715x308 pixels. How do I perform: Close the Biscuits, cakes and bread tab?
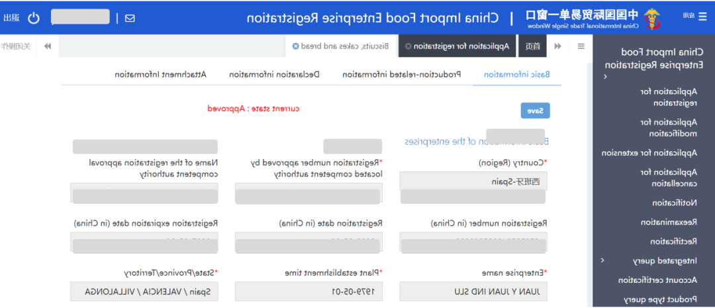pos(295,46)
